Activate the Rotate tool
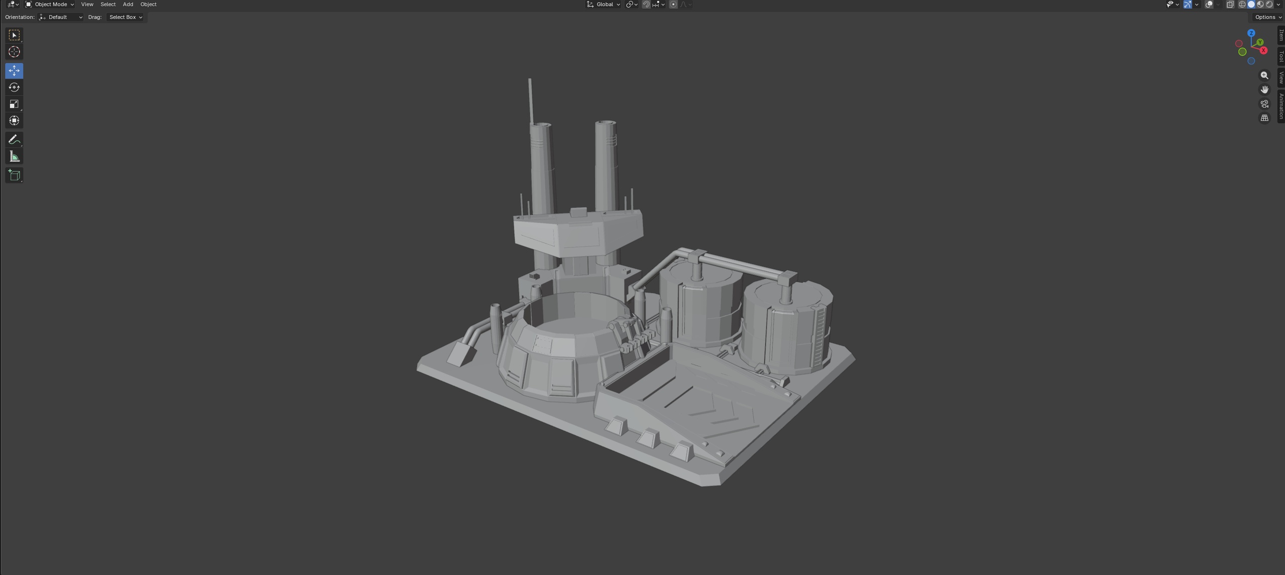This screenshot has height=575, width=1285. point(14,87)
